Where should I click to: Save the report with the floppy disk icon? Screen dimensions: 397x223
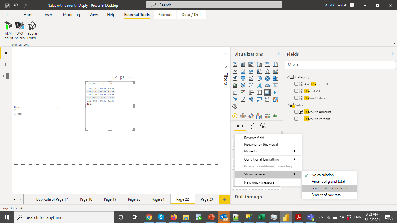7,5
